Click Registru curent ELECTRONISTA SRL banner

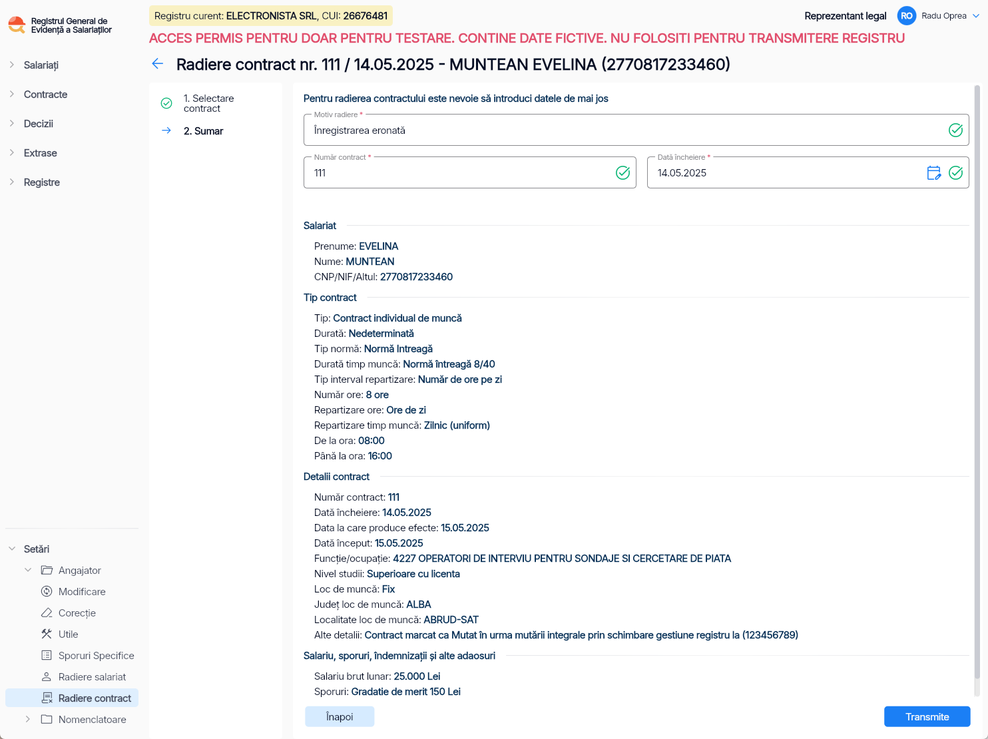[x=271, y=16]
